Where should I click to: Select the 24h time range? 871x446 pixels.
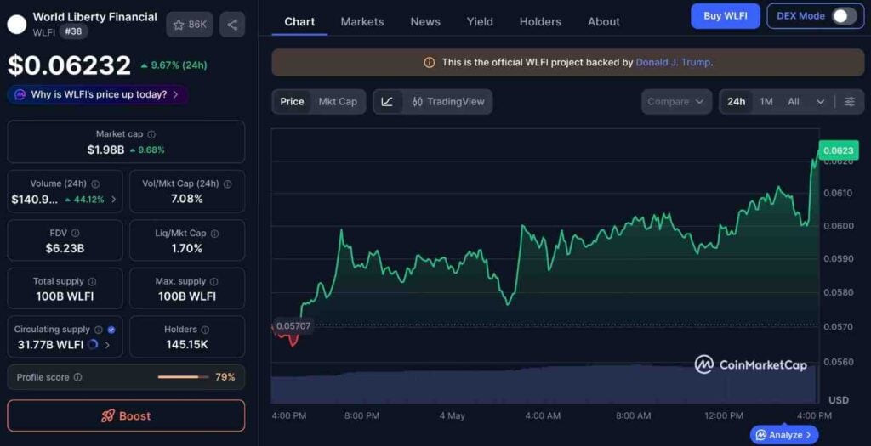tap(736, 101)
